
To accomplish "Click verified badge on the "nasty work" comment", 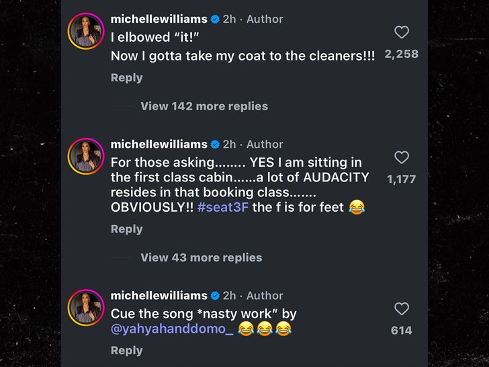I will tap(215, 296).
